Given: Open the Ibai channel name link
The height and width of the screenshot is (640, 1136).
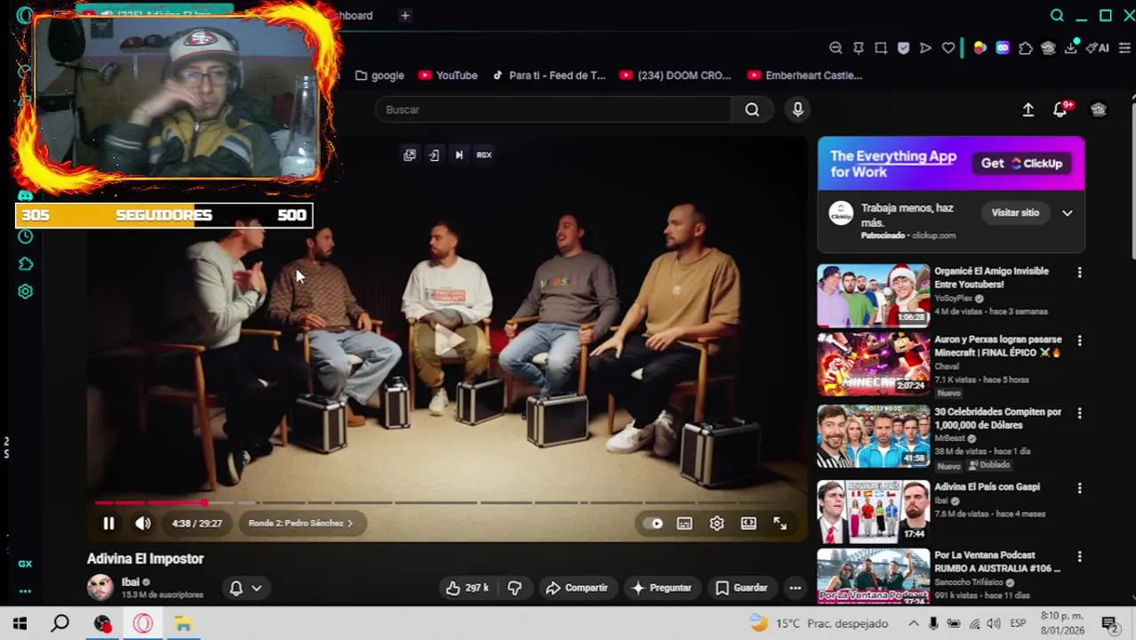Looking at the screenshot, I should click(x=131, y=582).
